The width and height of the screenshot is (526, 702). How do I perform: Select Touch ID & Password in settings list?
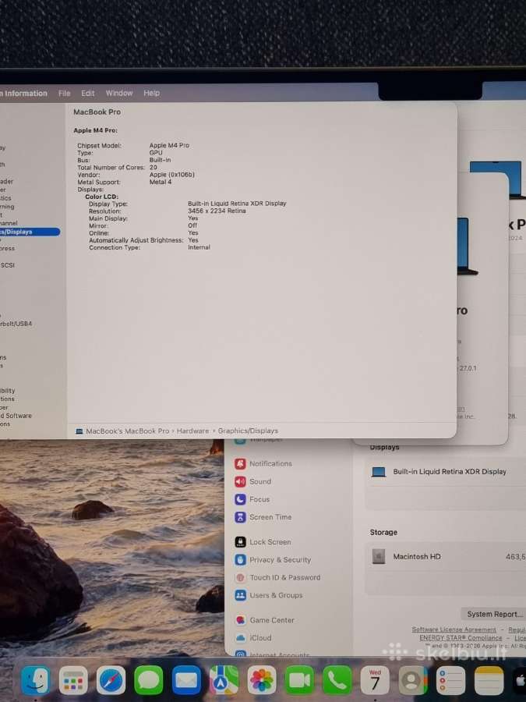click(285, 577)
